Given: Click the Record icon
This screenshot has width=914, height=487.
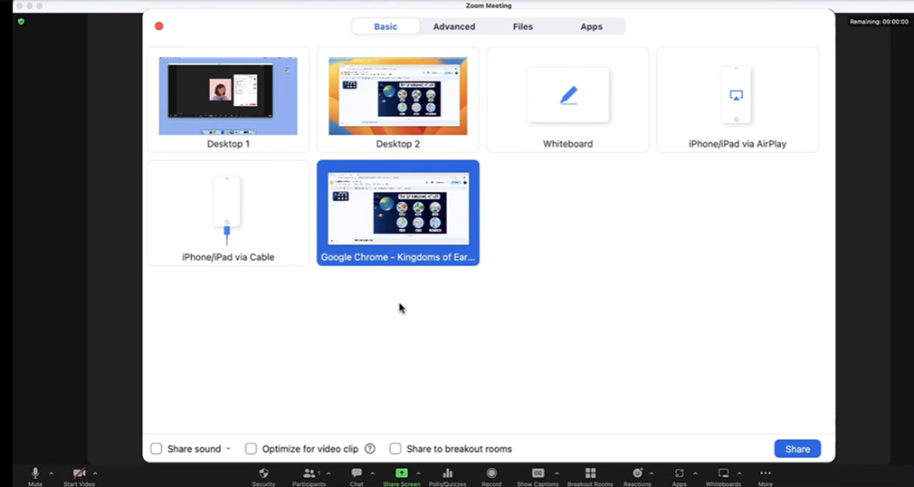Looking at the screenshot, I should (491, 473).
